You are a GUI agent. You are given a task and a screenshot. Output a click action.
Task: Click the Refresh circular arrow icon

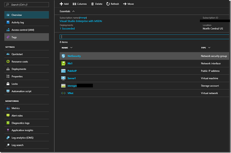[108, 4]
